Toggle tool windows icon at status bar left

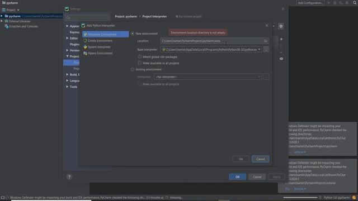click(2, 198)
